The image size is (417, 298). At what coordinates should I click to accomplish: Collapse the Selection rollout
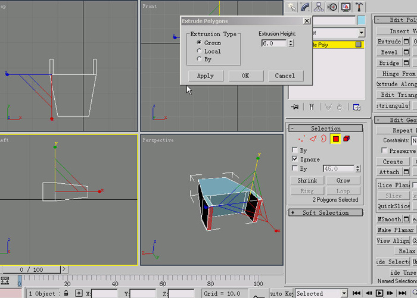pos(325,128)
